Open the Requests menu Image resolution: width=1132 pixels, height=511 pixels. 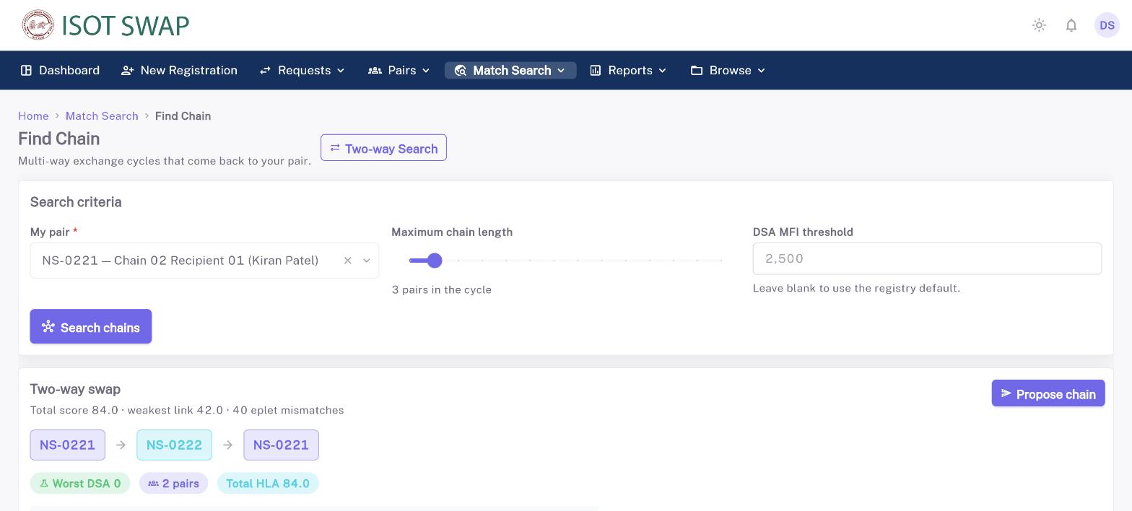(x=302, y=70)
